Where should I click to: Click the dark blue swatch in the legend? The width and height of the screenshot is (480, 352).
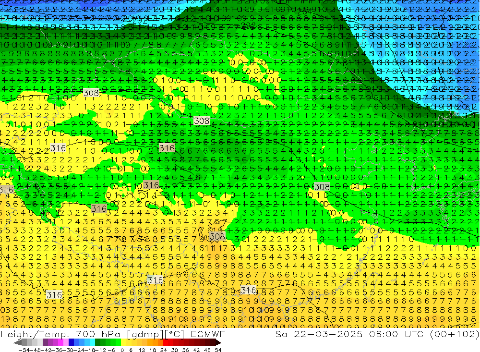point(71,342)
